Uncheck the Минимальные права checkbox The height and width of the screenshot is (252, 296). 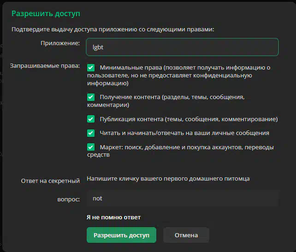click(x=91, y=68)
